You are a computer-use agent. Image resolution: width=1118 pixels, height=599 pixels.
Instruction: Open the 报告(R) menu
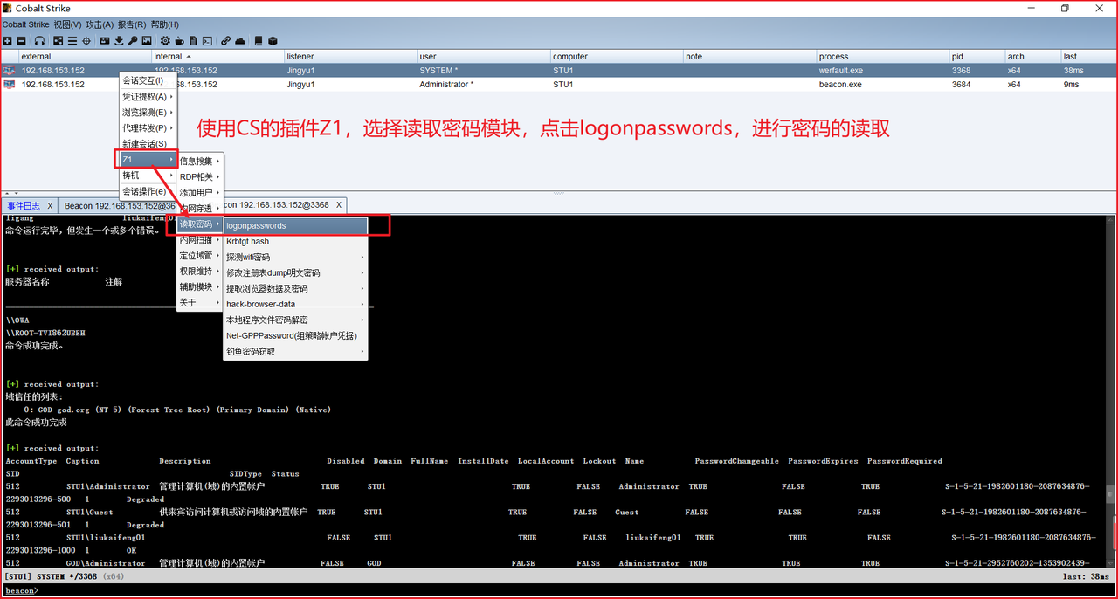[132, 24]
